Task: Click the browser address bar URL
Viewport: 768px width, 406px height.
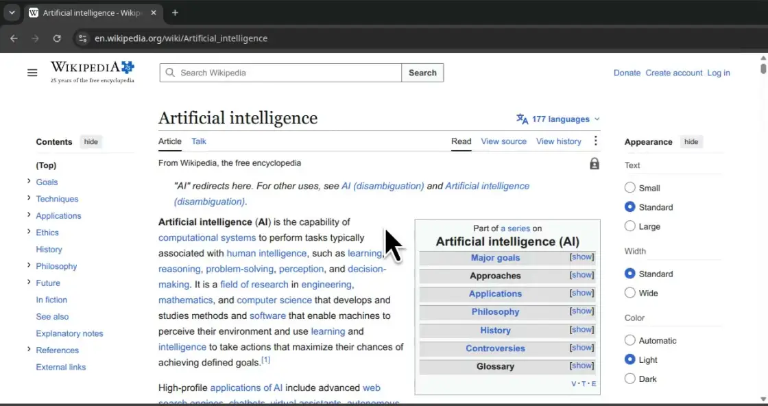Action: (181, 38)
